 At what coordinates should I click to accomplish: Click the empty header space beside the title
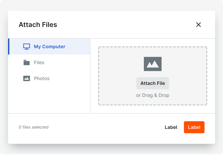[125, 25]
